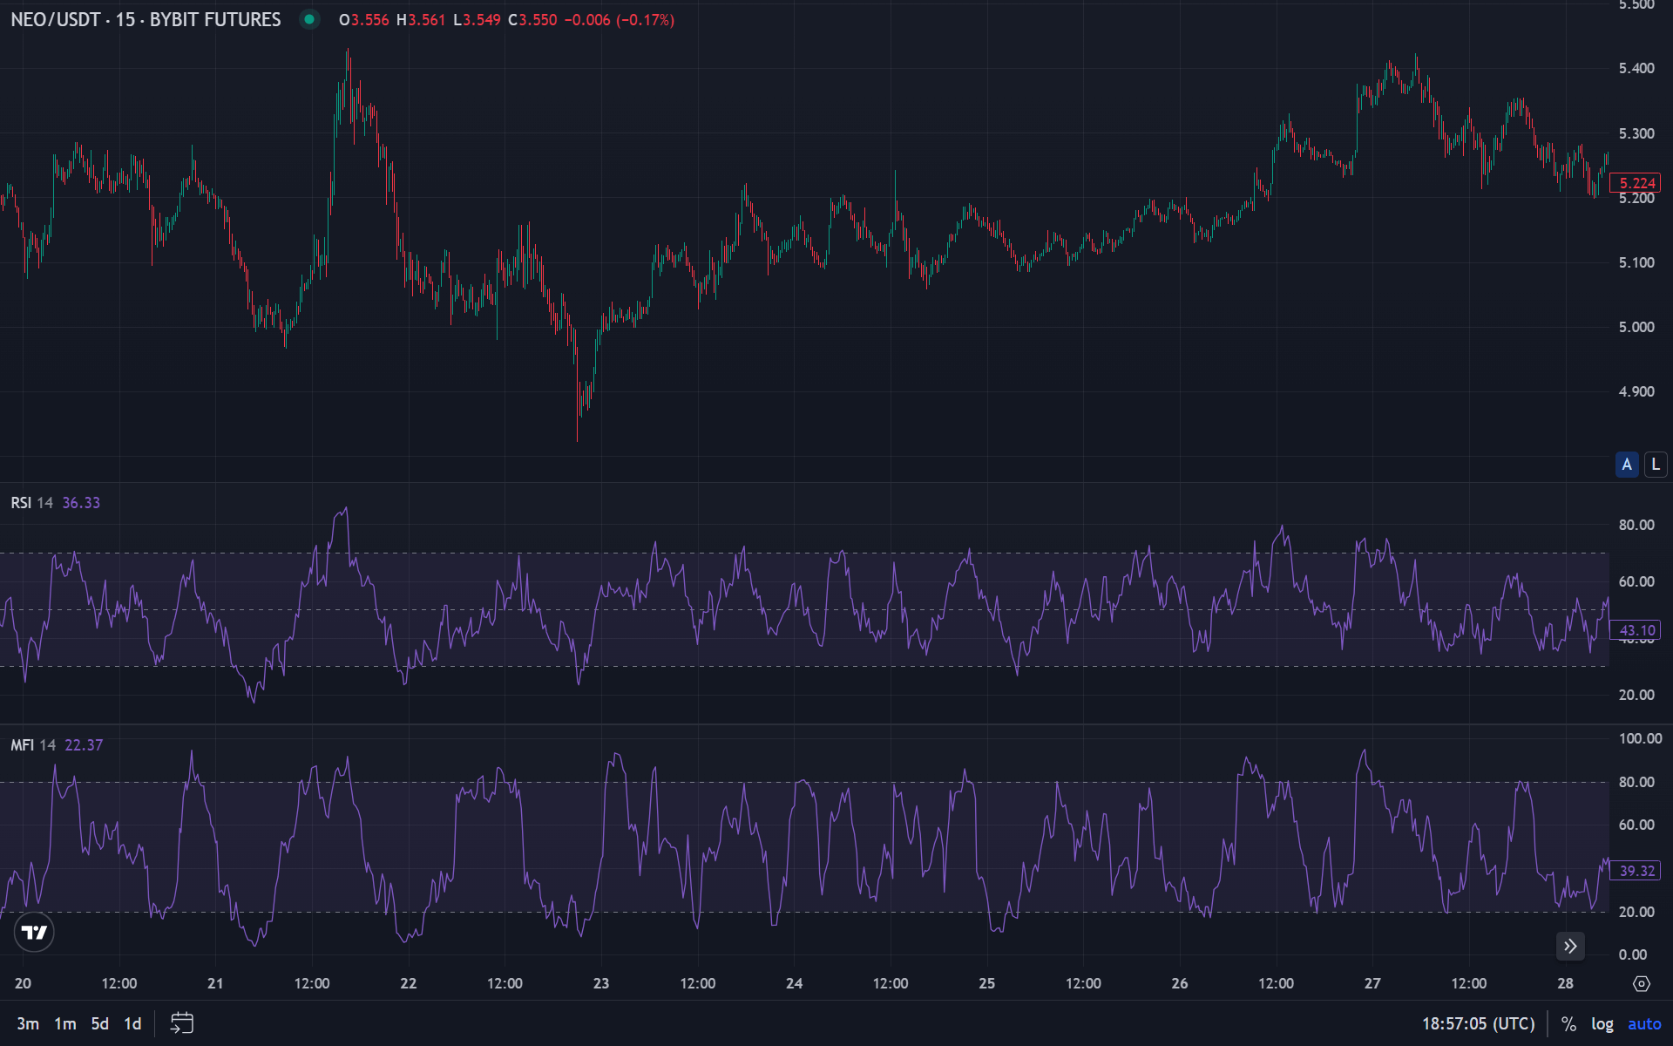1673x1046 pixels.
Task: Click the 43.10 RSI value on scale
Action: (x=1636, y=630)
